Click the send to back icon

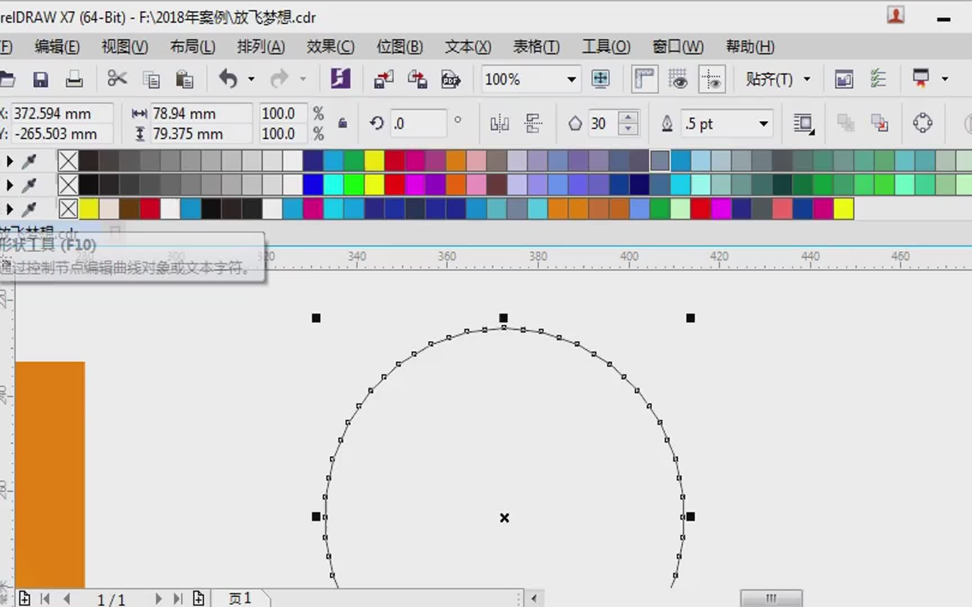click(x=879, y=123)
